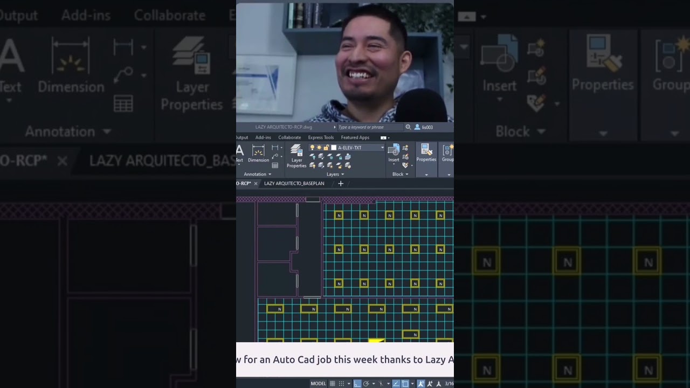Toggle the A-ELEV-TXT layer on/off bulb
This screenshot has width=690, height=388.
pyautogui.click(x=312, y=148)
